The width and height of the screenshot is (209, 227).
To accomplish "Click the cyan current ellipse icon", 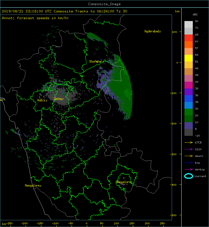I will (188, 176).
